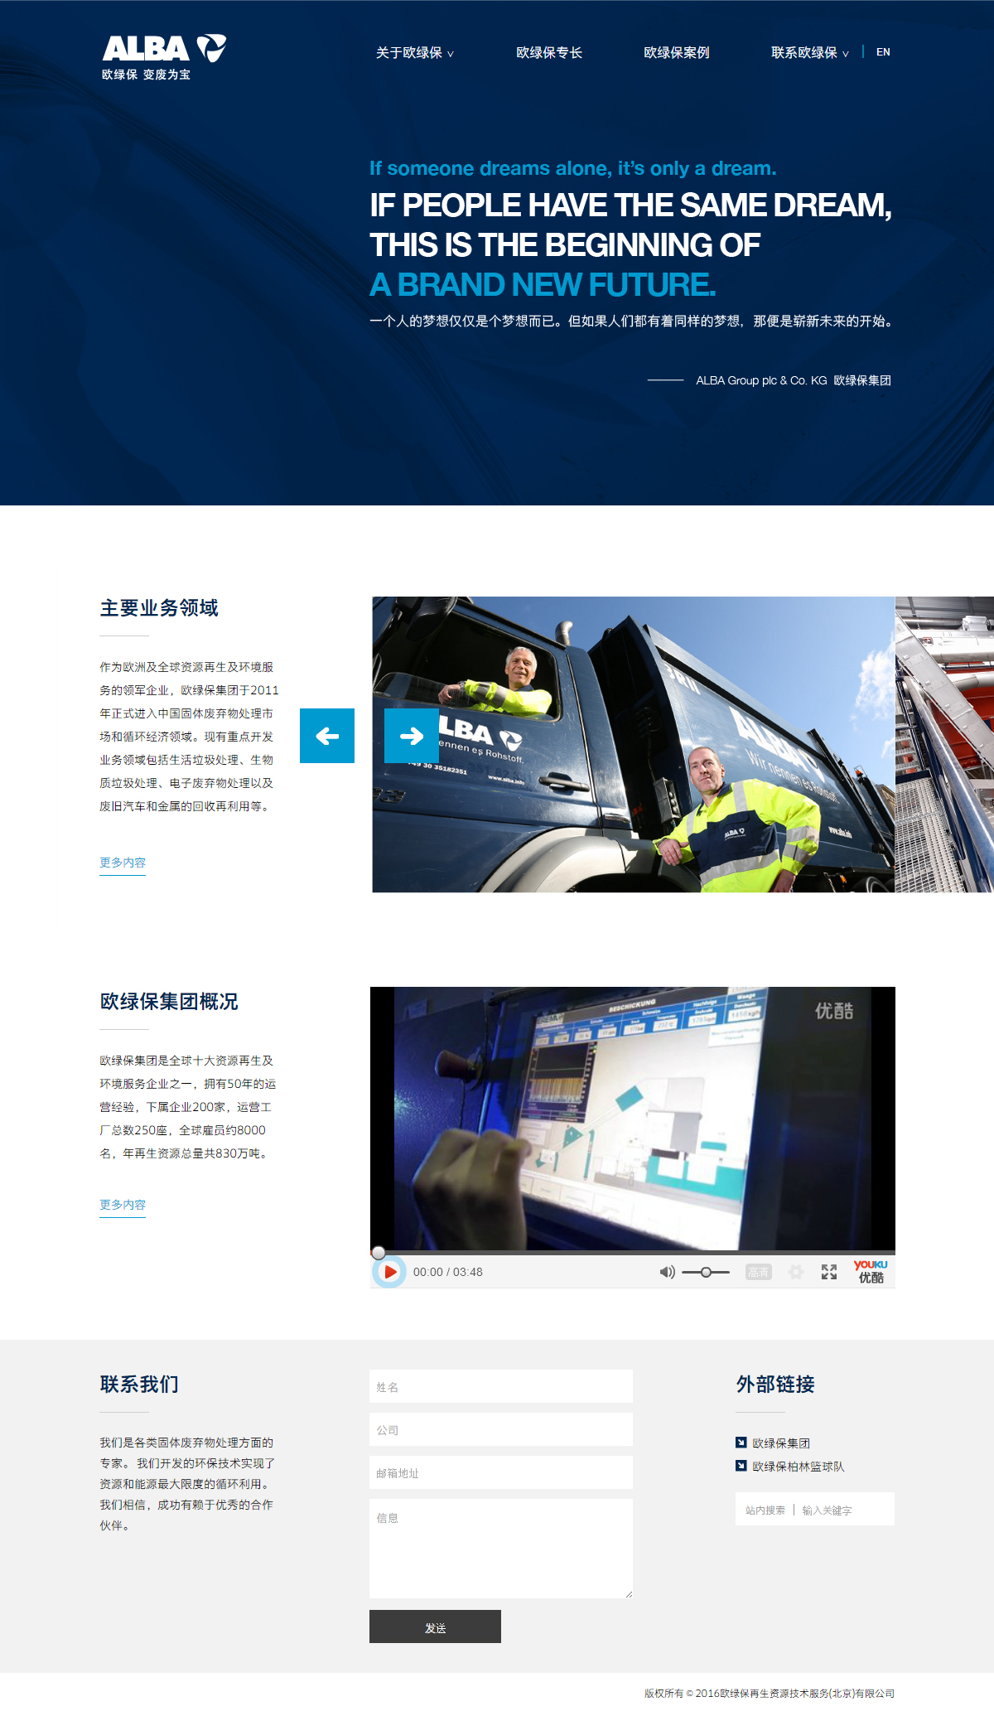The width and height of the screenshot is (994, 1711).
Task: Click the Youku logo in player bar
Action: pyautogui.click(x=871, y=1272)
